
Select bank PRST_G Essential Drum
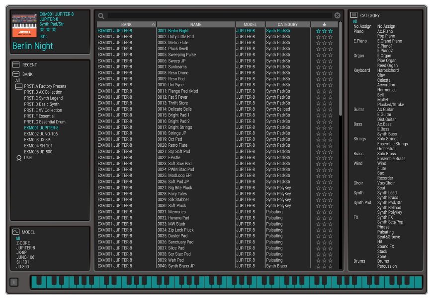pyautogui.click(x=45, y=121)
